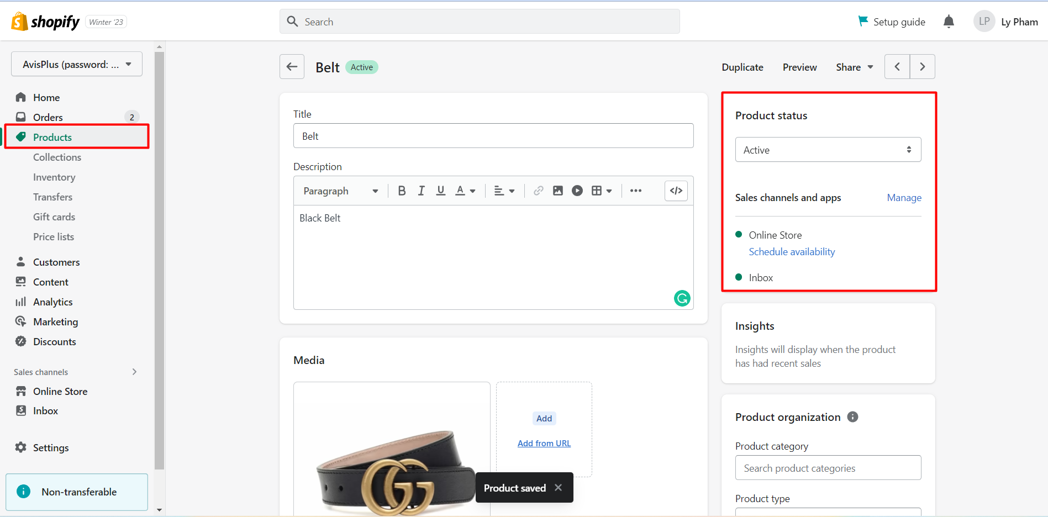The height and width of the screenshot is (517, 1048).
Task: Go back using the left arrow button
Action: pos(292,67)
